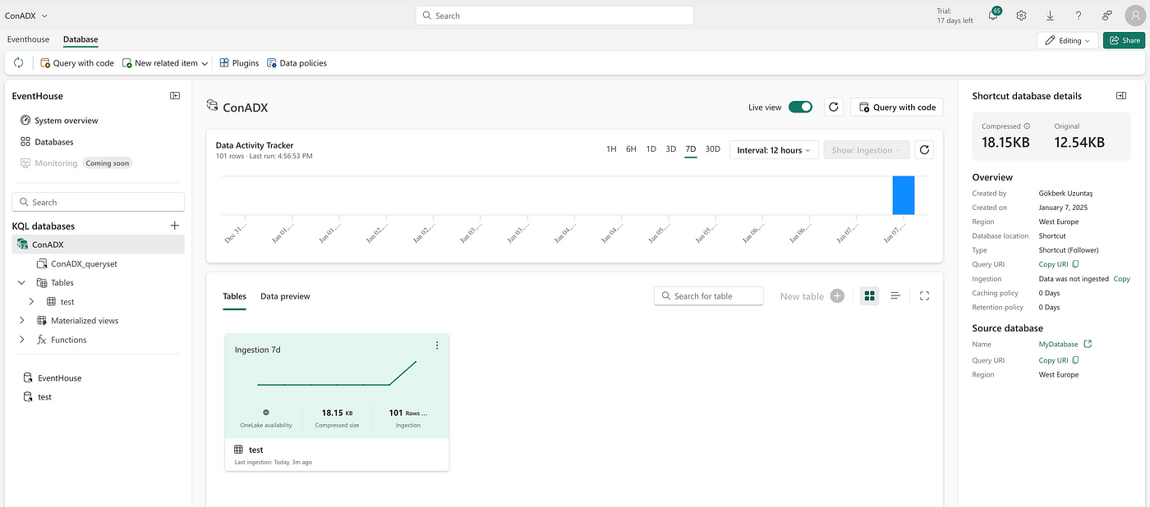Open the New related item dropdown
Image resolution: width=1150 pixels, height=507 pixels.
pyautogui.click(x=164, y=63)
